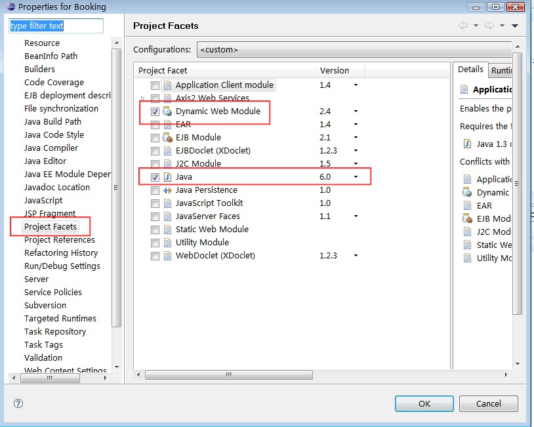
Task: Click the EJB Module facet icon
Action: (167, 138)
